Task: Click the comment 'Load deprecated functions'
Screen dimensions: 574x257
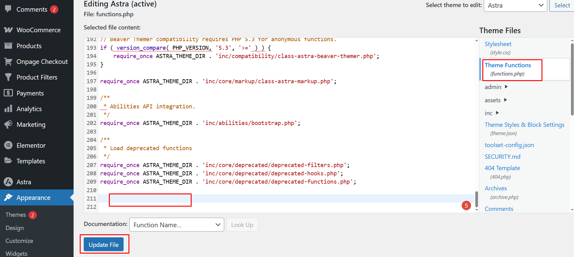Action: (x=151, y=148)
